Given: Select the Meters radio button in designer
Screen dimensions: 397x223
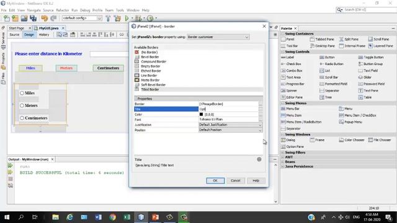Looking at the screenshot, I should [22, 105].
